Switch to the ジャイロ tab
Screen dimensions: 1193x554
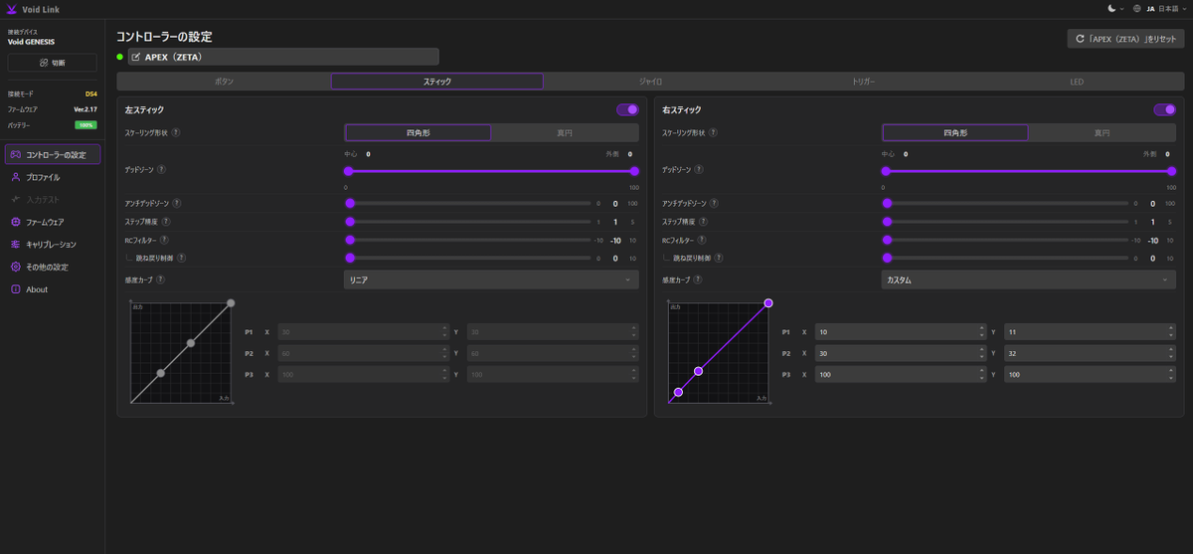click(x=651, y=82)
